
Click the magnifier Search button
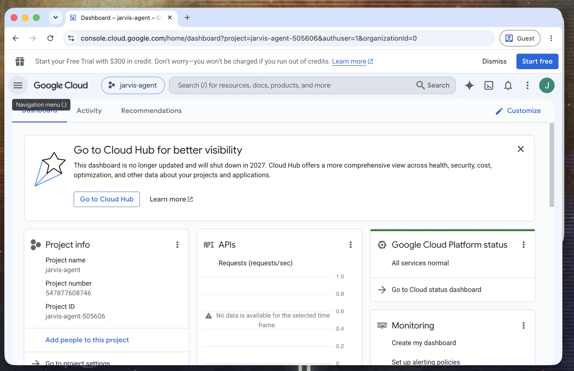(x=433, y=85)
